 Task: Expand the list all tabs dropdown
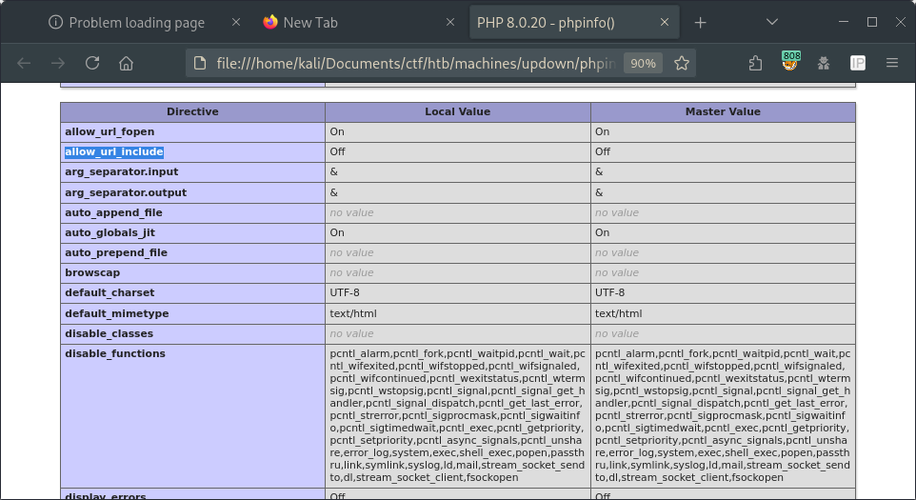tap(772, 22)
